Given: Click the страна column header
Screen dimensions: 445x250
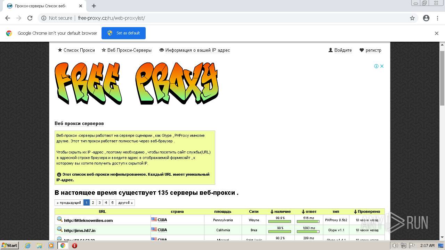Looking at the screenshot, I should coord(177,211).
